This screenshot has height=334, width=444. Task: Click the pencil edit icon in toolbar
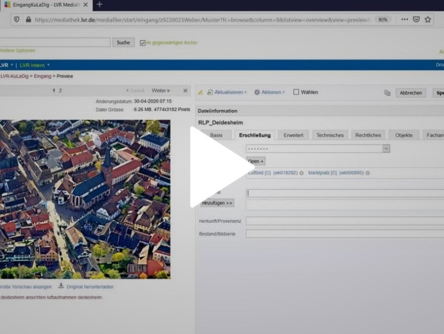click(200, 92)
